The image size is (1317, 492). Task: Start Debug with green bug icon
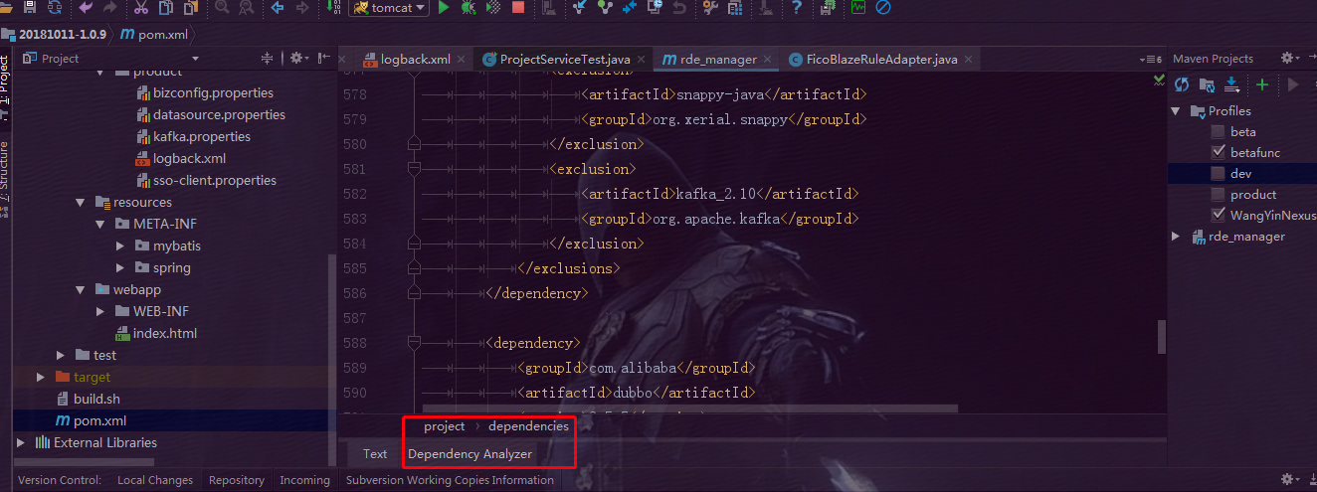click(x=468, y=8)
